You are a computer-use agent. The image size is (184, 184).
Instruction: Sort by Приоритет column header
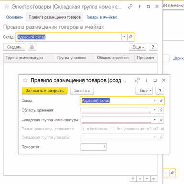tap(146, 58)
